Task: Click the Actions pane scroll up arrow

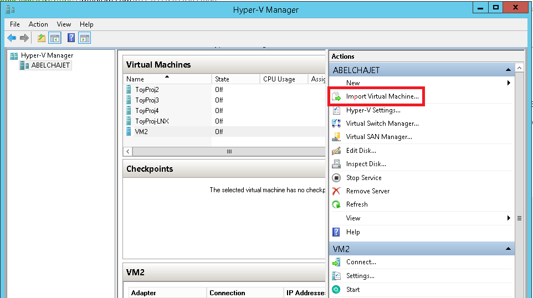Action: tap(519, 68)
